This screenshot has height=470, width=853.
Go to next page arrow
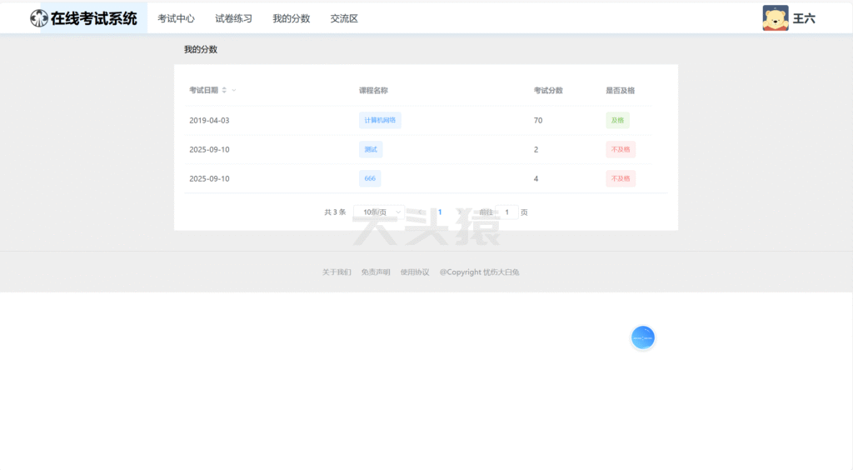pyautogui.click(x=460, y=212)
